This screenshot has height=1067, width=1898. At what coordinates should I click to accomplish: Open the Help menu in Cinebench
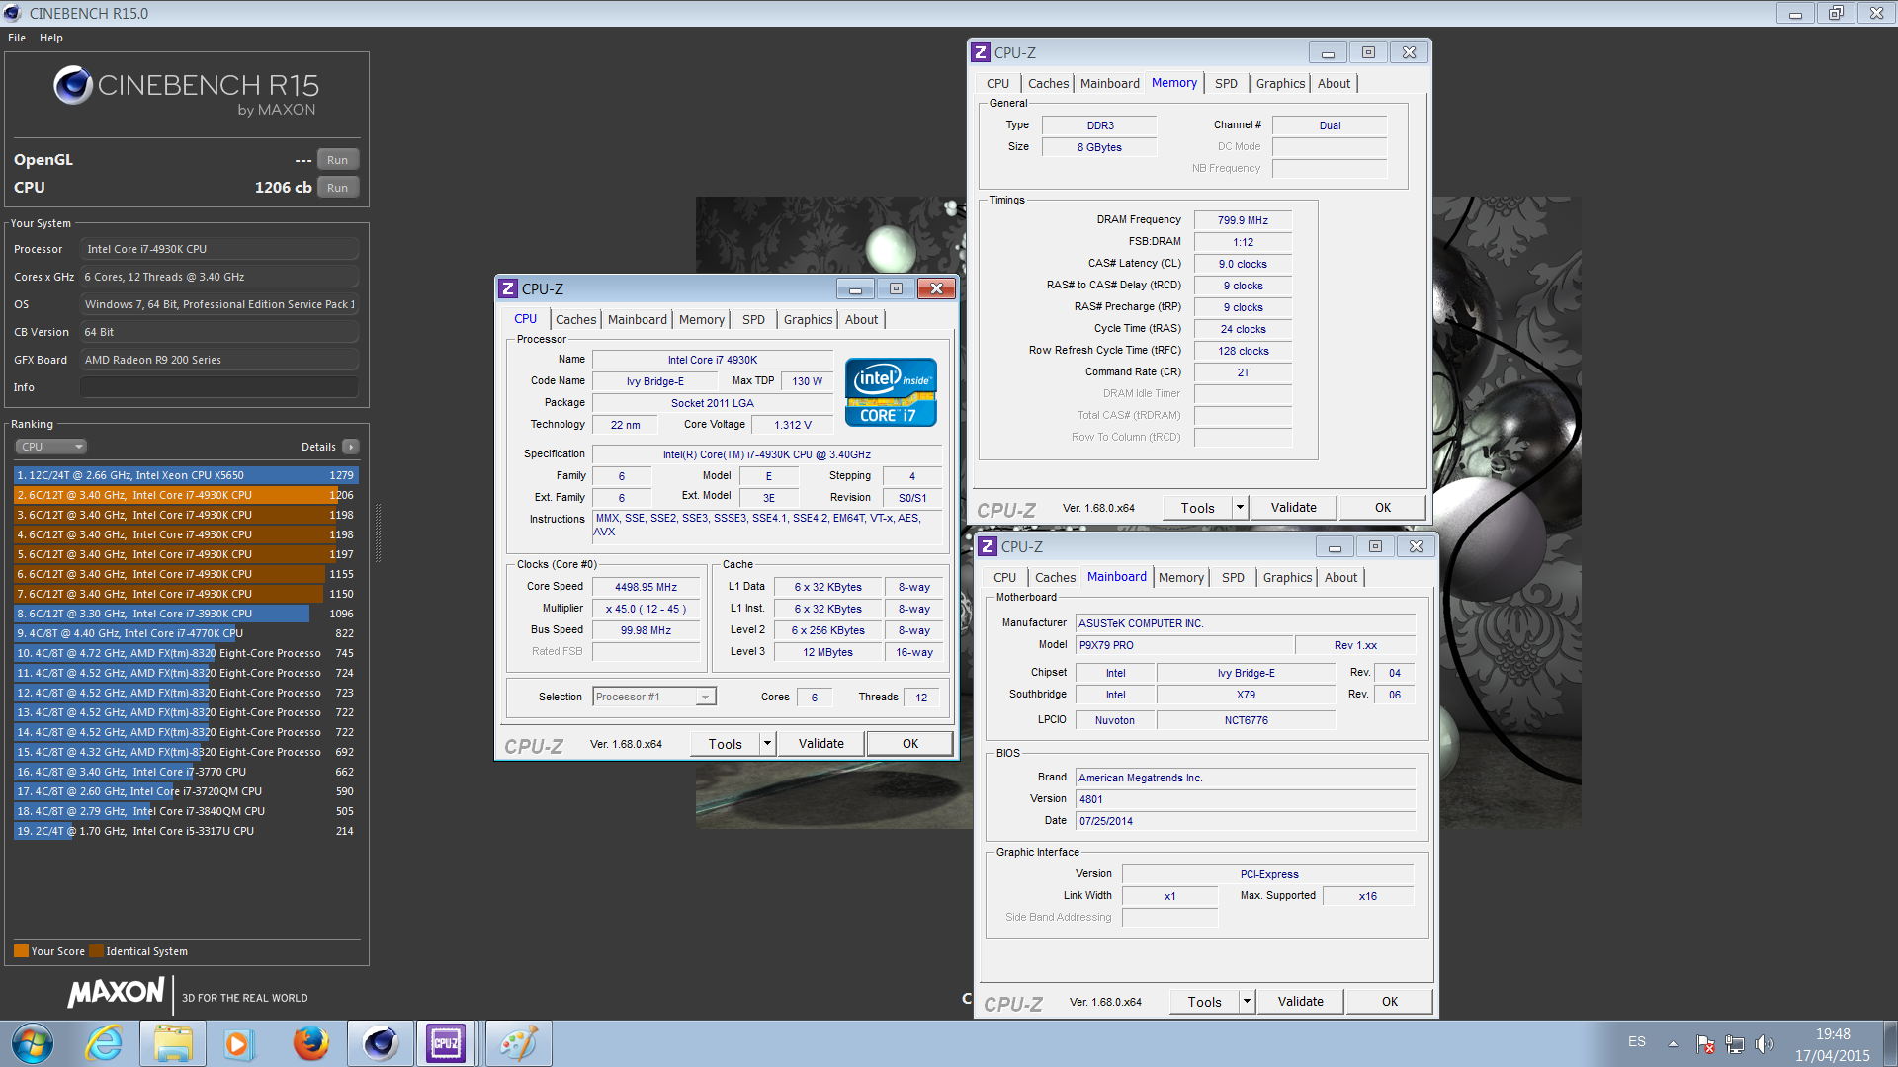[51, 38]
